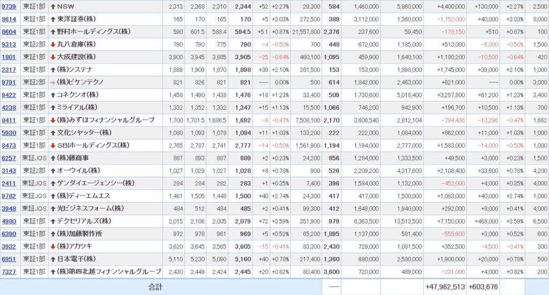Image resolution: width=549 pixels, height=295 pixels.
Task: Click valuation 13,513,500 in デクセリアルズ row
Action: [408, 221]
